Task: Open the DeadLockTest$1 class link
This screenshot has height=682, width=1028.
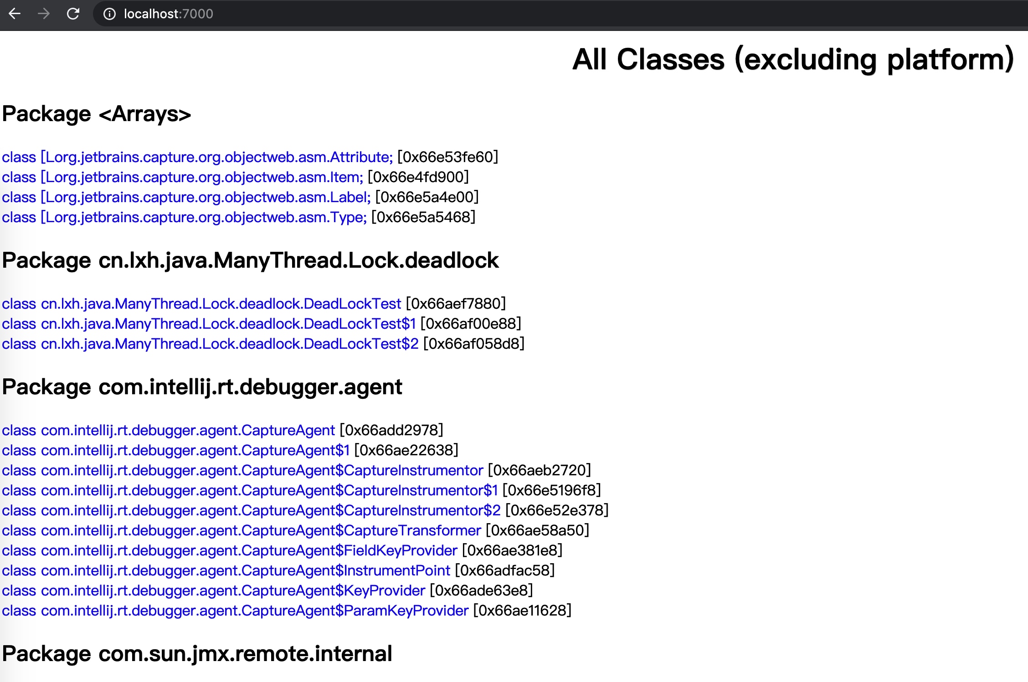Action: coord(209,324)
